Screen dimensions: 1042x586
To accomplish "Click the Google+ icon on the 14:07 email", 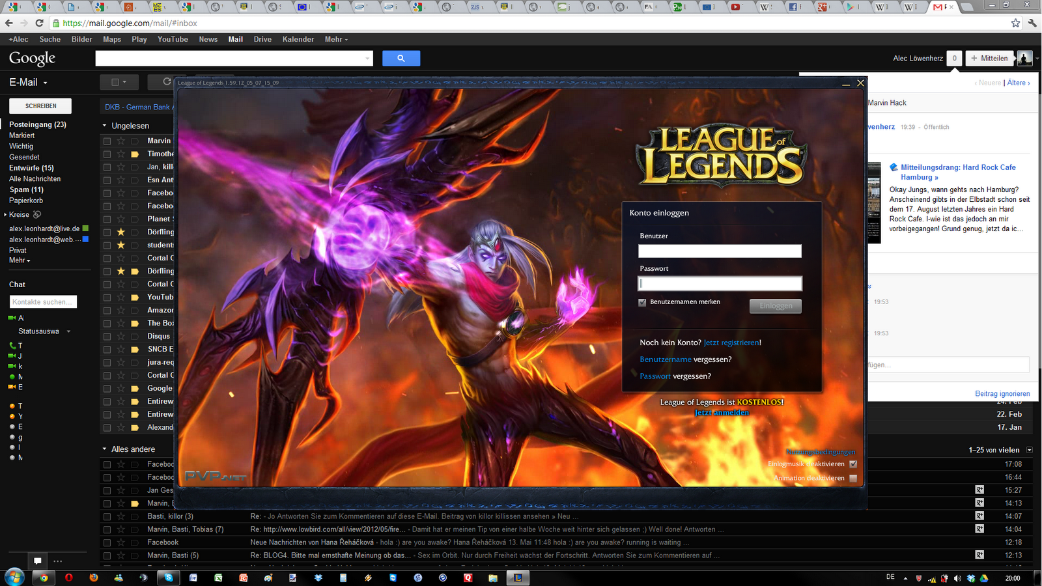I will (x=979, y=516).
